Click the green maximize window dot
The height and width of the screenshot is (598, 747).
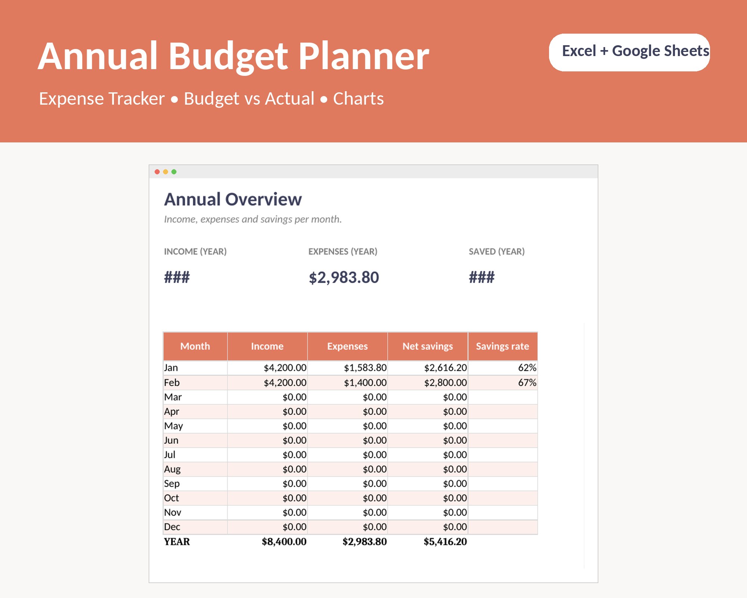174,172
